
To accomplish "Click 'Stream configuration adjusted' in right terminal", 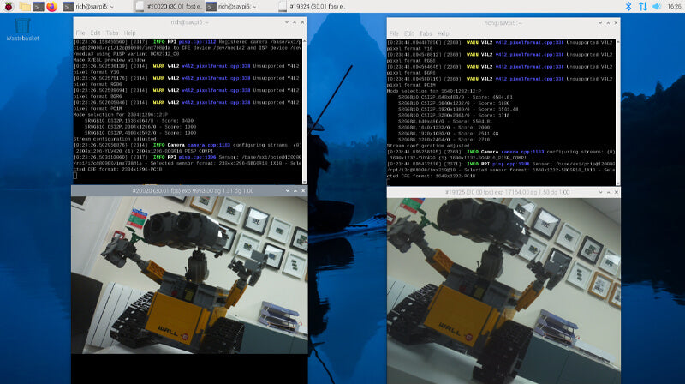I will 428,146.
